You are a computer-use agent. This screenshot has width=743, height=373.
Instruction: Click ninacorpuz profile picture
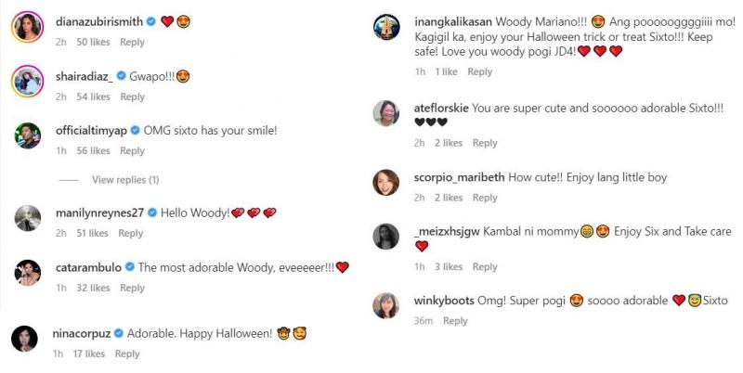tap(24, 339)
